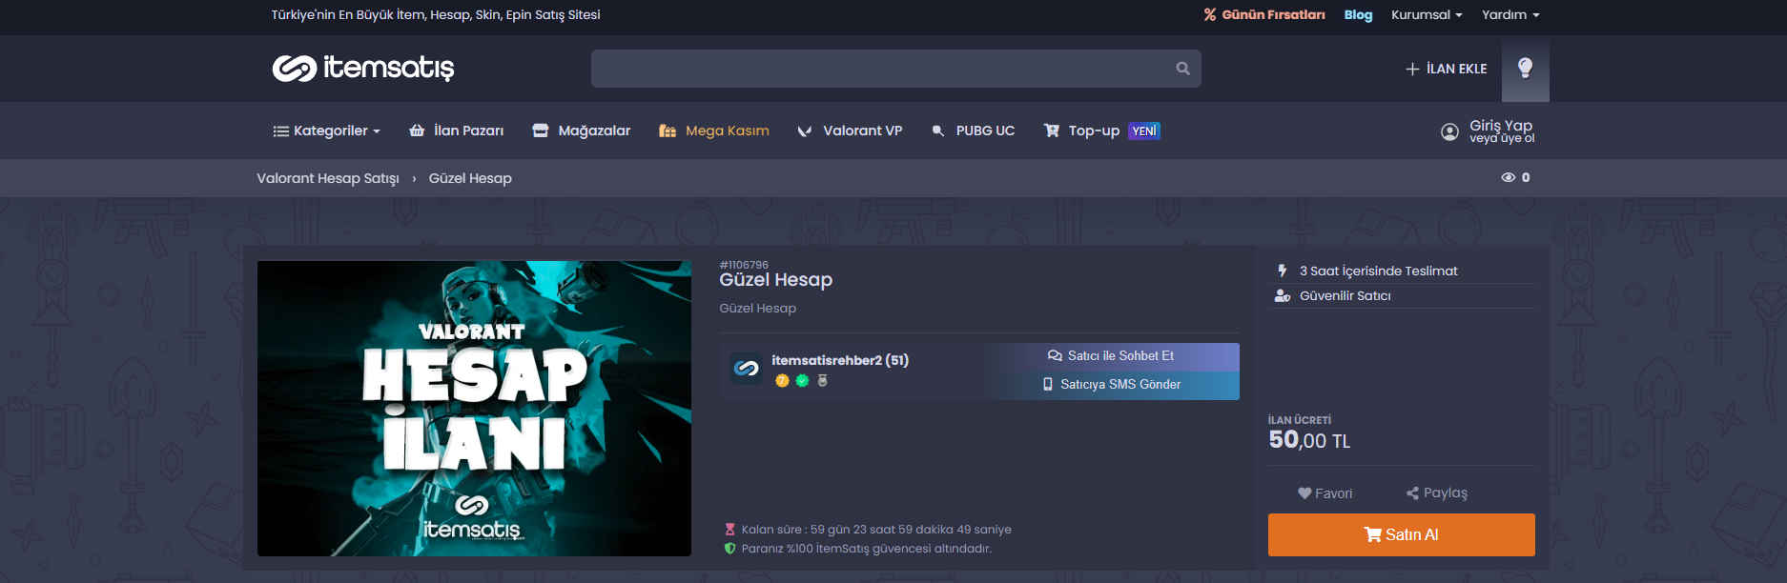The width and height of the screenshot is (1787, 583).
Task: Click the orange Satın Al button
Action: (1402, 535)
